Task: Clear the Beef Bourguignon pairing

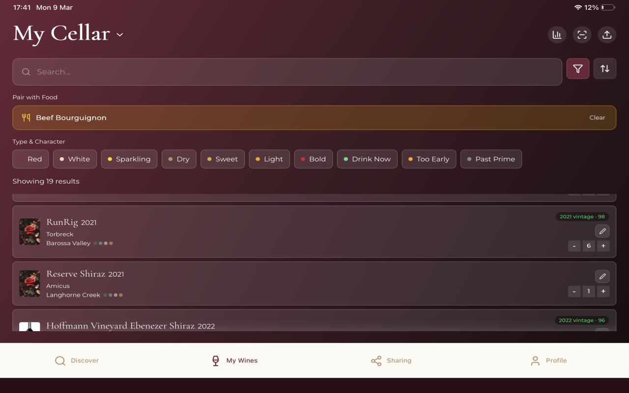Action: coord(597,118)
